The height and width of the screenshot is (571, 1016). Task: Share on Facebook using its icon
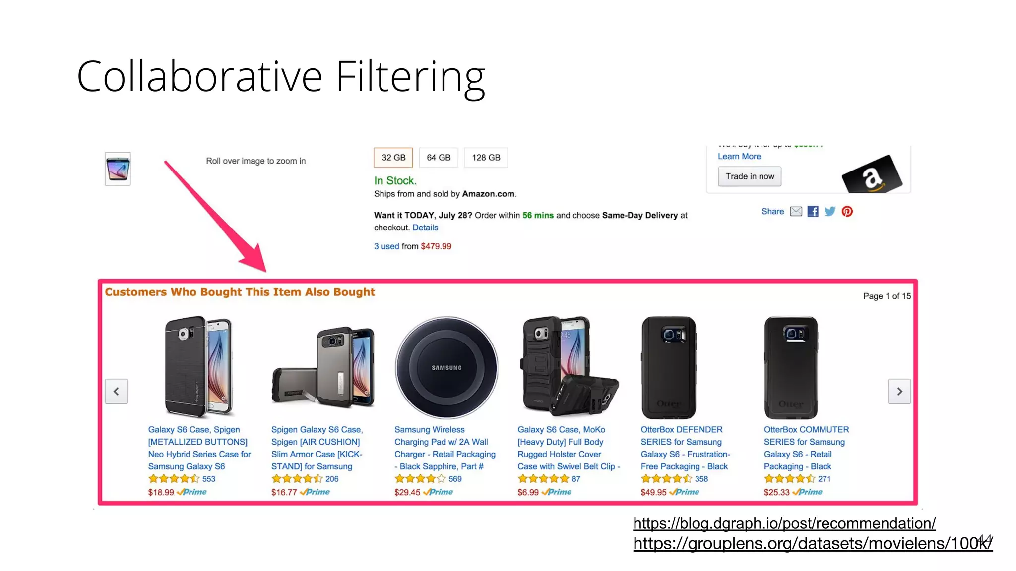813,212
